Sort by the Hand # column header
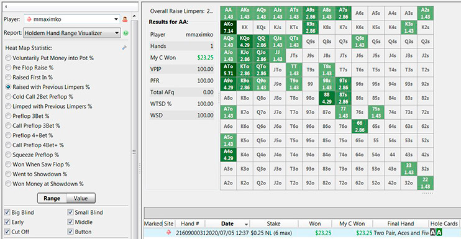Image resolution: width=461 pixels, height=239 pixels. pyautogui.click(x=190, y=223)
